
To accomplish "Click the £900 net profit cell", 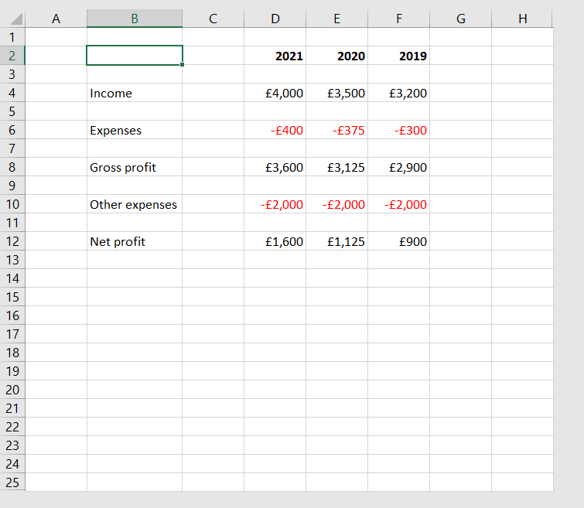I will pyautogui.click(x=399, y=241).
